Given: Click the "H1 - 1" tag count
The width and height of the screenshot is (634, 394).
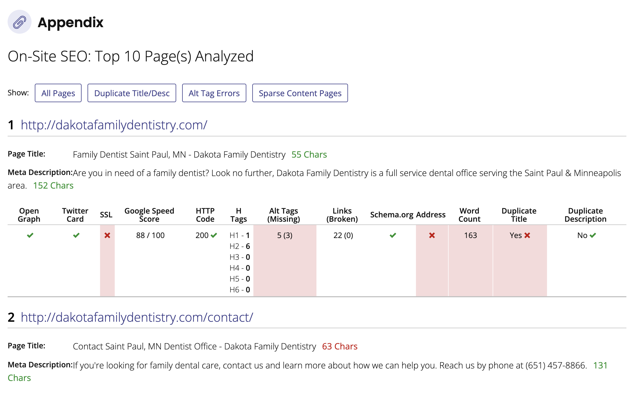Looking at the screenshot, I should pyautogui.click(x=240, y=235).
